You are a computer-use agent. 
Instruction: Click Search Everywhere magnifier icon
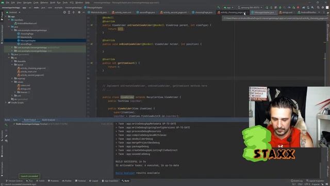(x=318, y=7)
